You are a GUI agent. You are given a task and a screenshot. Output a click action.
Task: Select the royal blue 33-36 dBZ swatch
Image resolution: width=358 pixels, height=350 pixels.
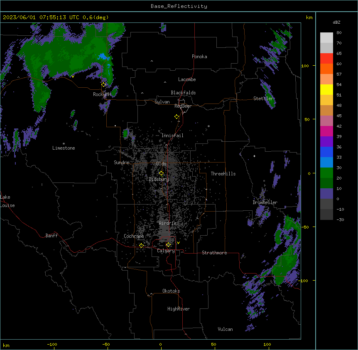point(326,152)
